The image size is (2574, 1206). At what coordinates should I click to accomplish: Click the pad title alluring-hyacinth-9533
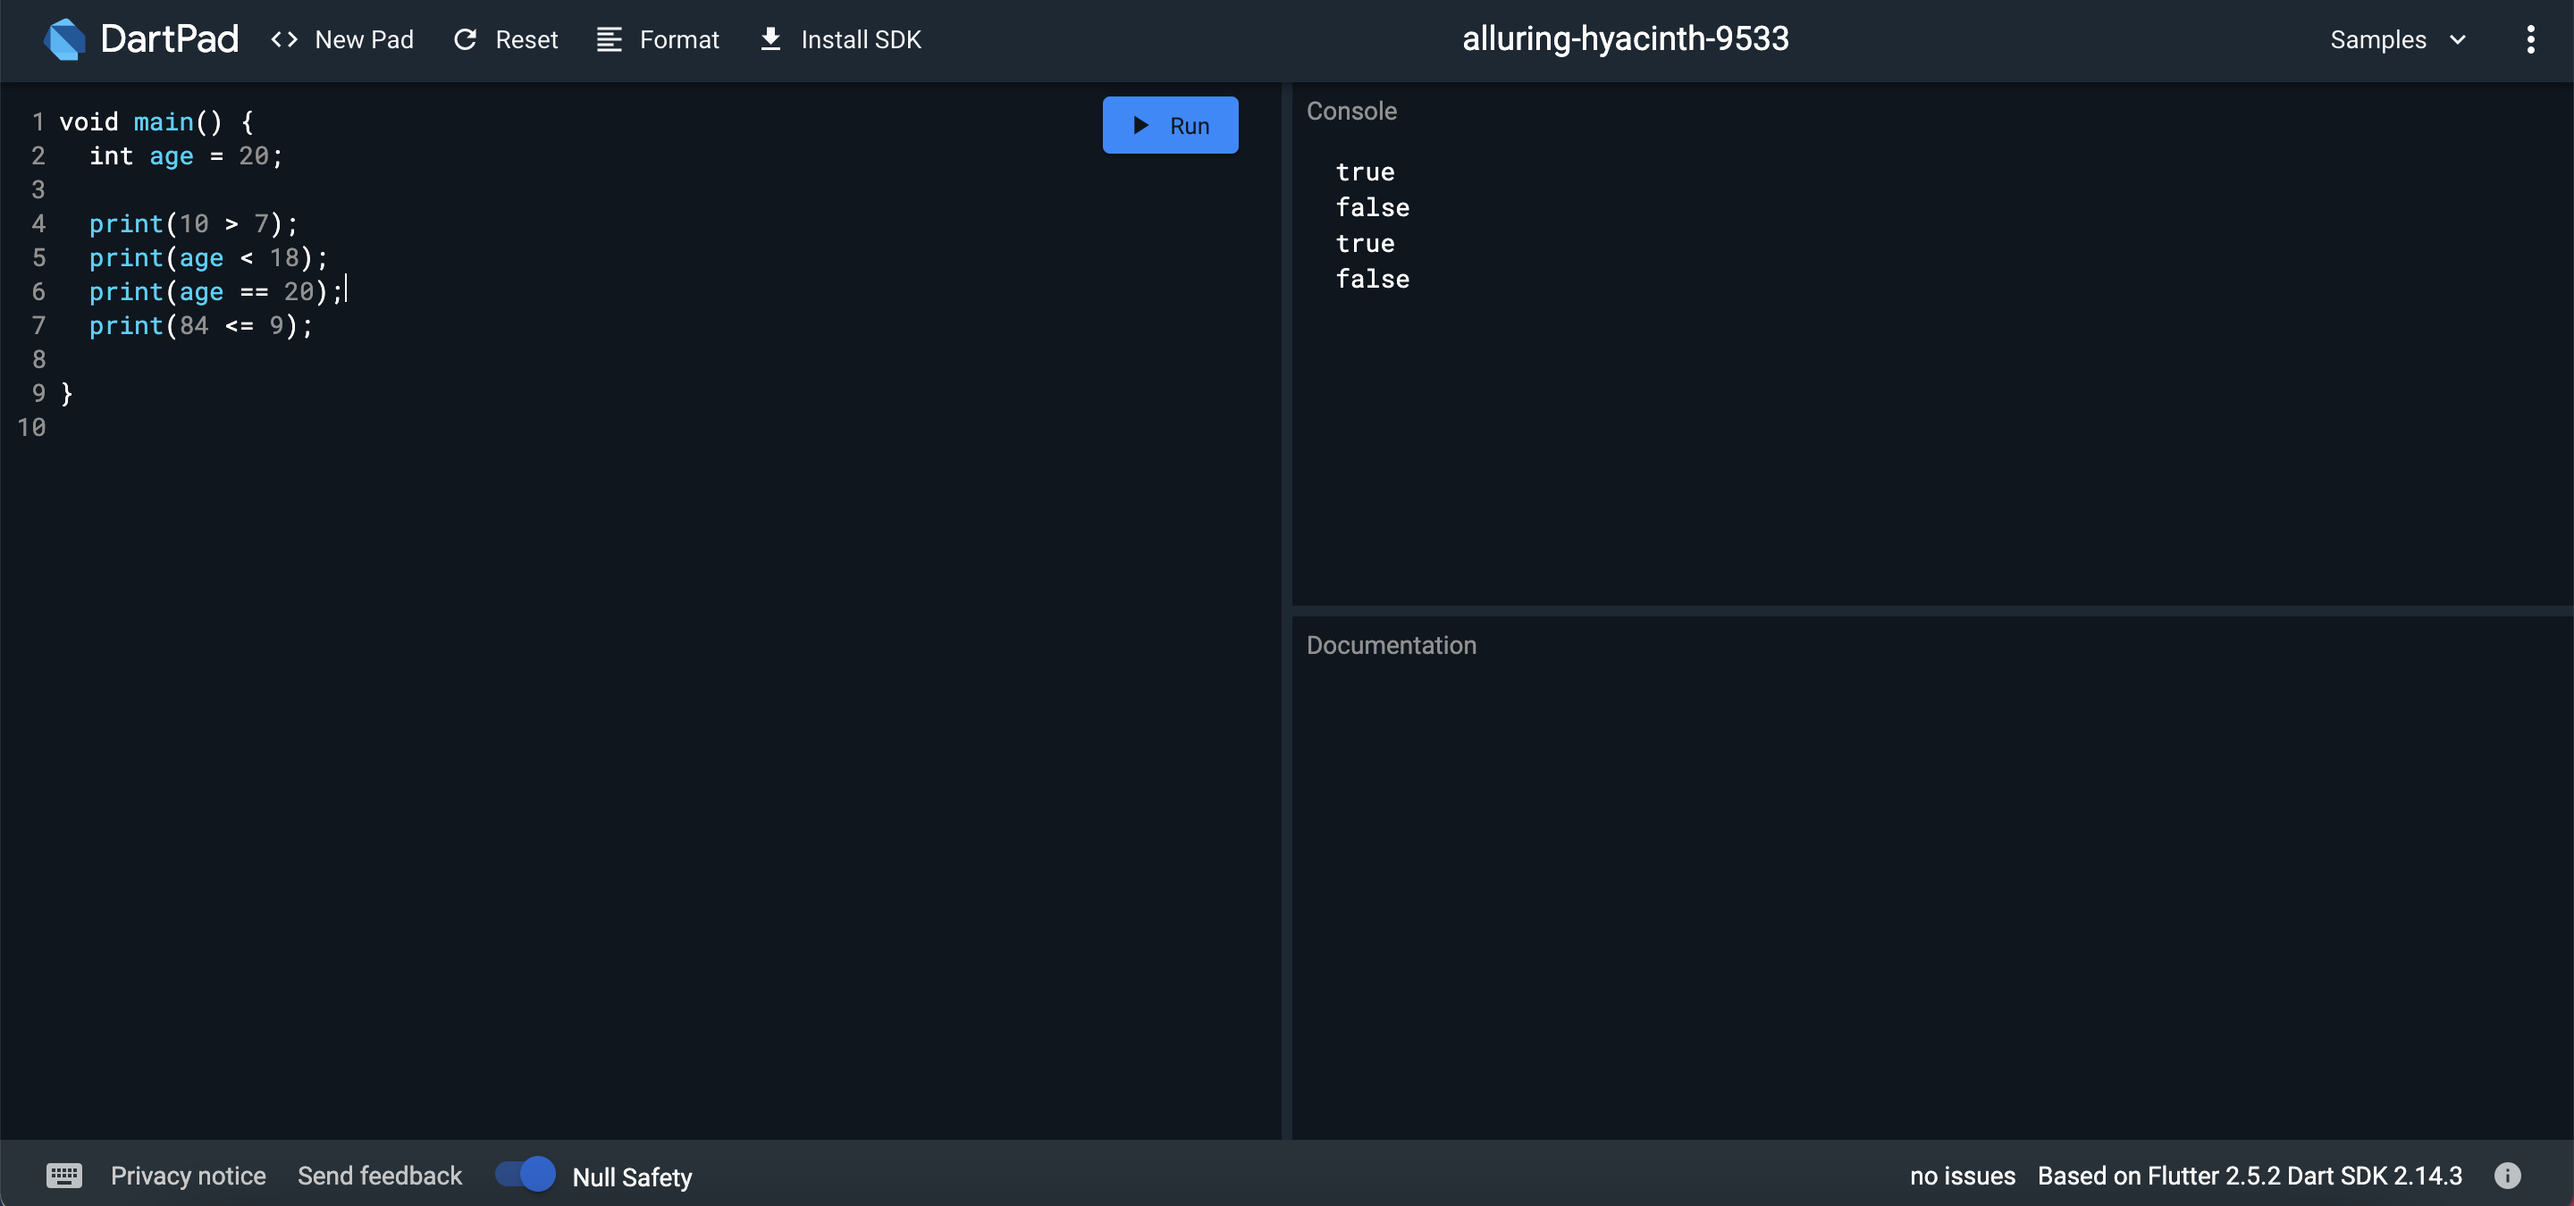coord(1626,39)
